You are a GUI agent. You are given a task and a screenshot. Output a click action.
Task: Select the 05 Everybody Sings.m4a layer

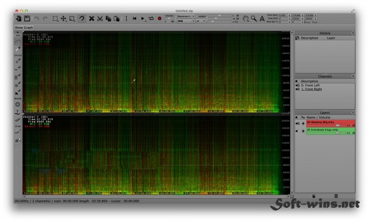[331, 131]
